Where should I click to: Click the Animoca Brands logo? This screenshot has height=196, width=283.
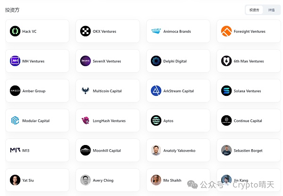click(156, 31)
